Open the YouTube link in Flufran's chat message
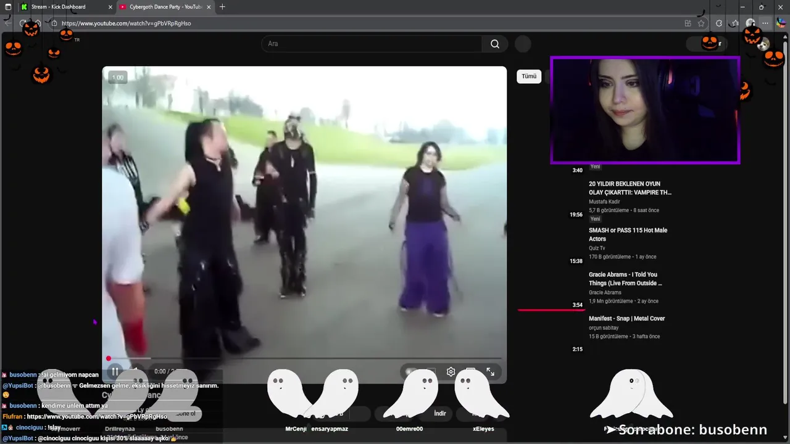 point(97,417)
